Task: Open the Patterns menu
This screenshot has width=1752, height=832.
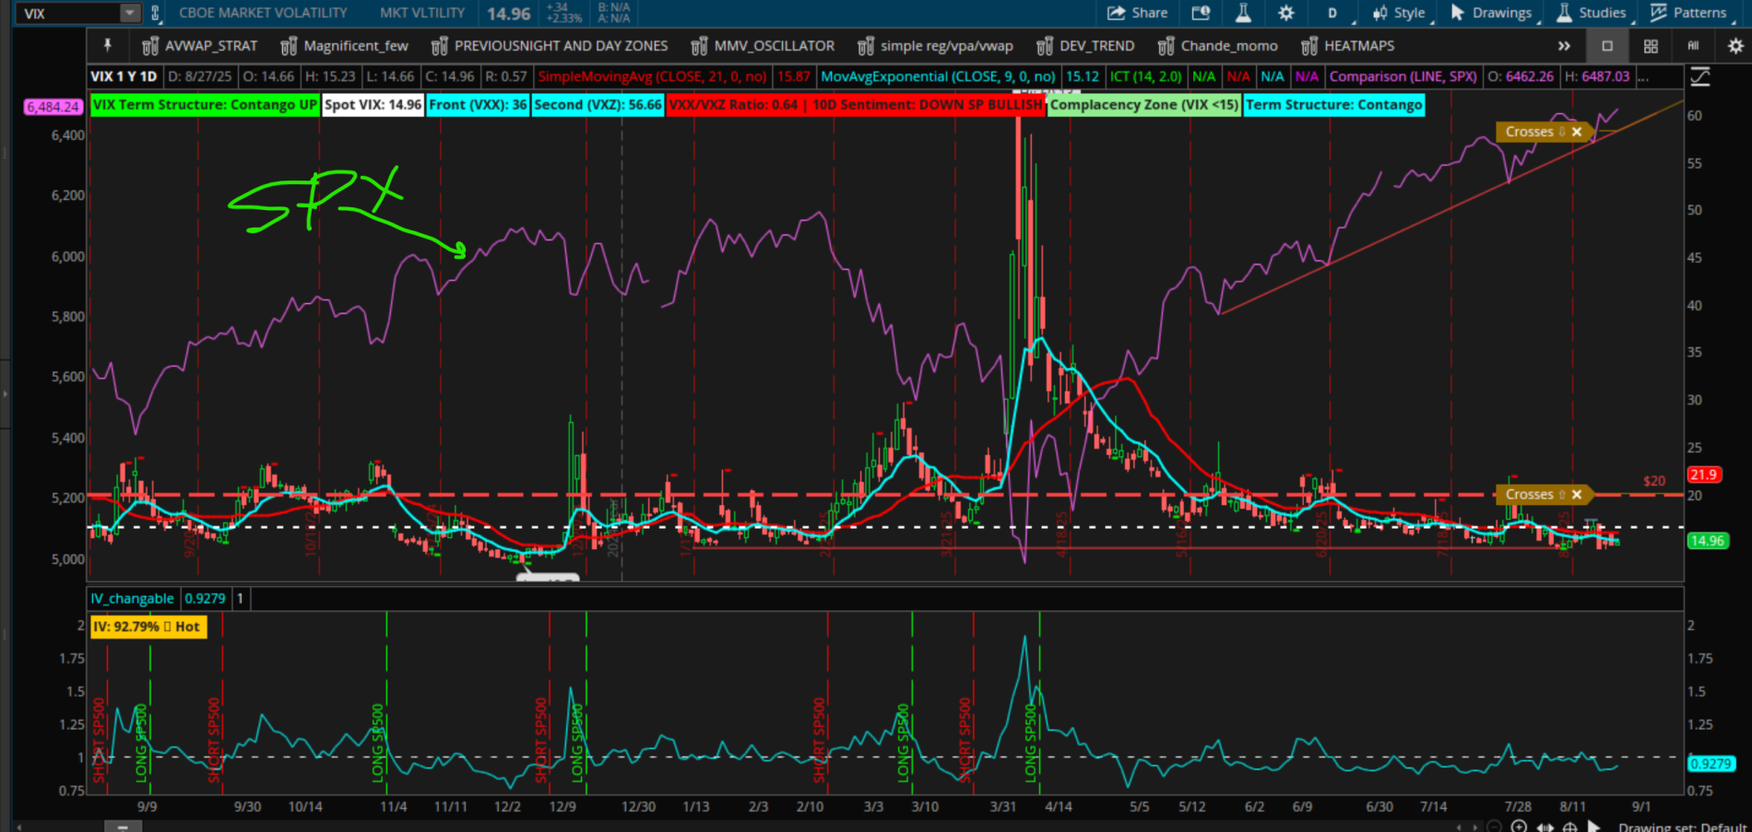Action: [x=1690, y=13]
